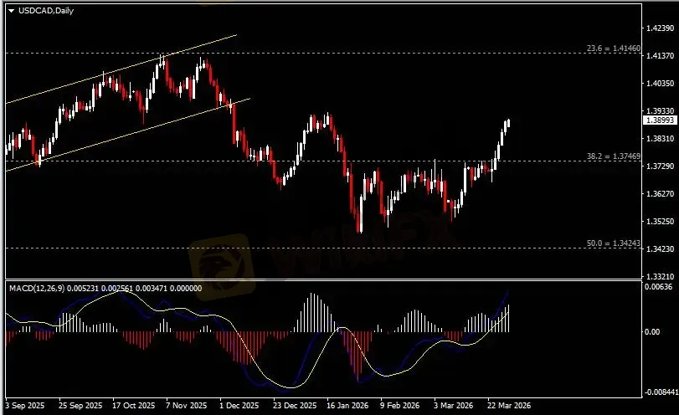
Task: Click the 3 Sep 2025 date label
Action: click(27, 405)
